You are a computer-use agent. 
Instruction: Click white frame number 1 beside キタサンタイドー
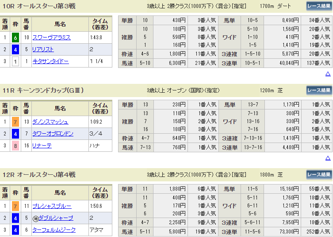tap(15, 61)
